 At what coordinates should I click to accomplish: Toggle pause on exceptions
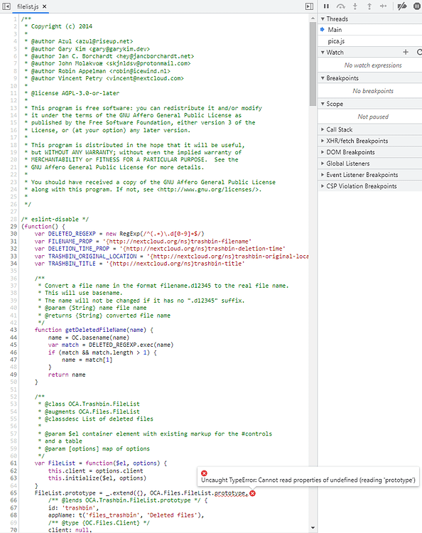coord(417,6)
